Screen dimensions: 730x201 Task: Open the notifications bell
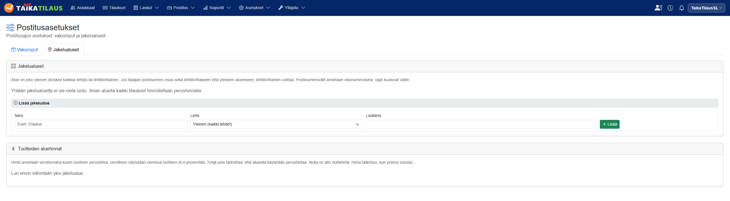coord(681,8)
